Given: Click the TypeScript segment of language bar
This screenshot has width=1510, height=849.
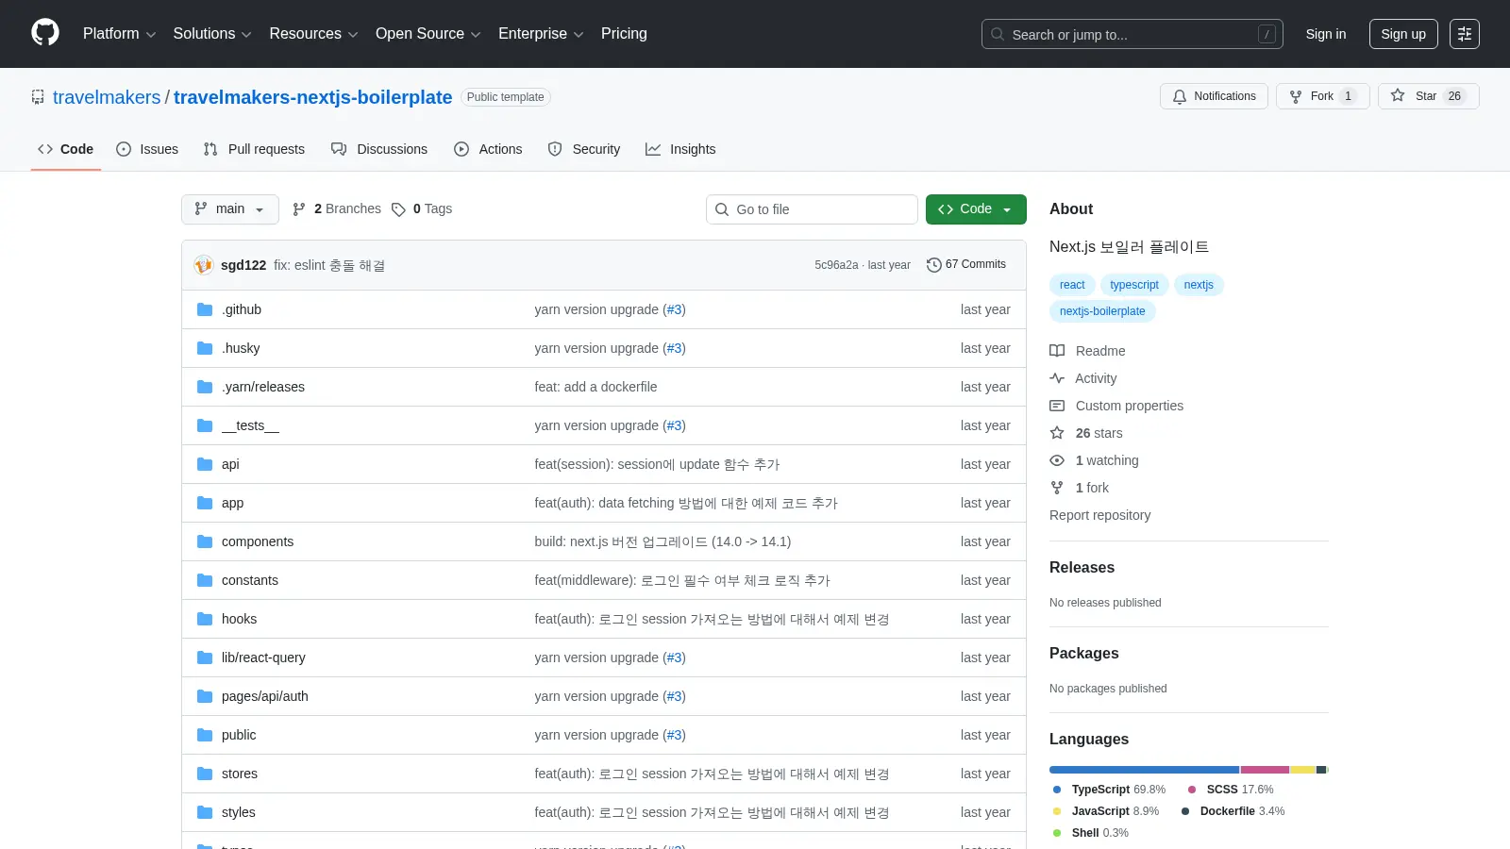Looking at the screenshot, I should (x=1144, y=770).
